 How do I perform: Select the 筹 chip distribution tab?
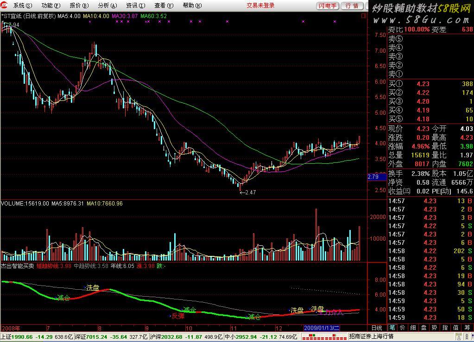coord(467,328)
